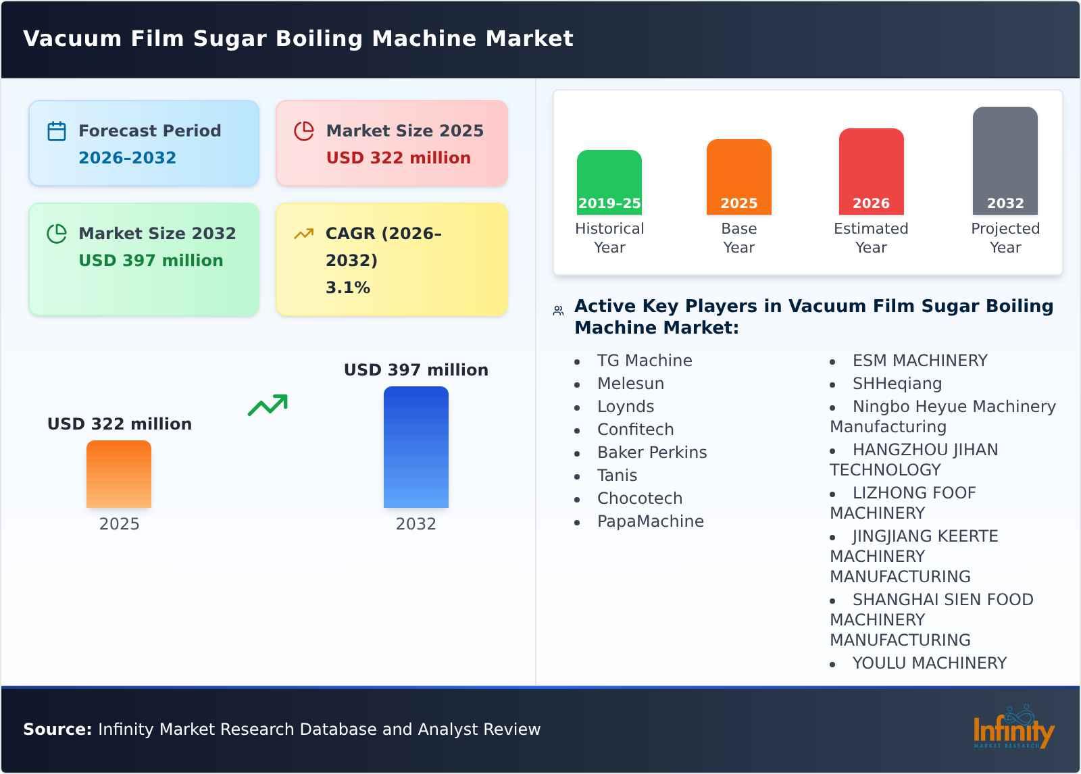The height and width of the screenshot is (774, 1081).
Task: Select the green 2019-25 Historical Year bar
Action: pos(609,182)
